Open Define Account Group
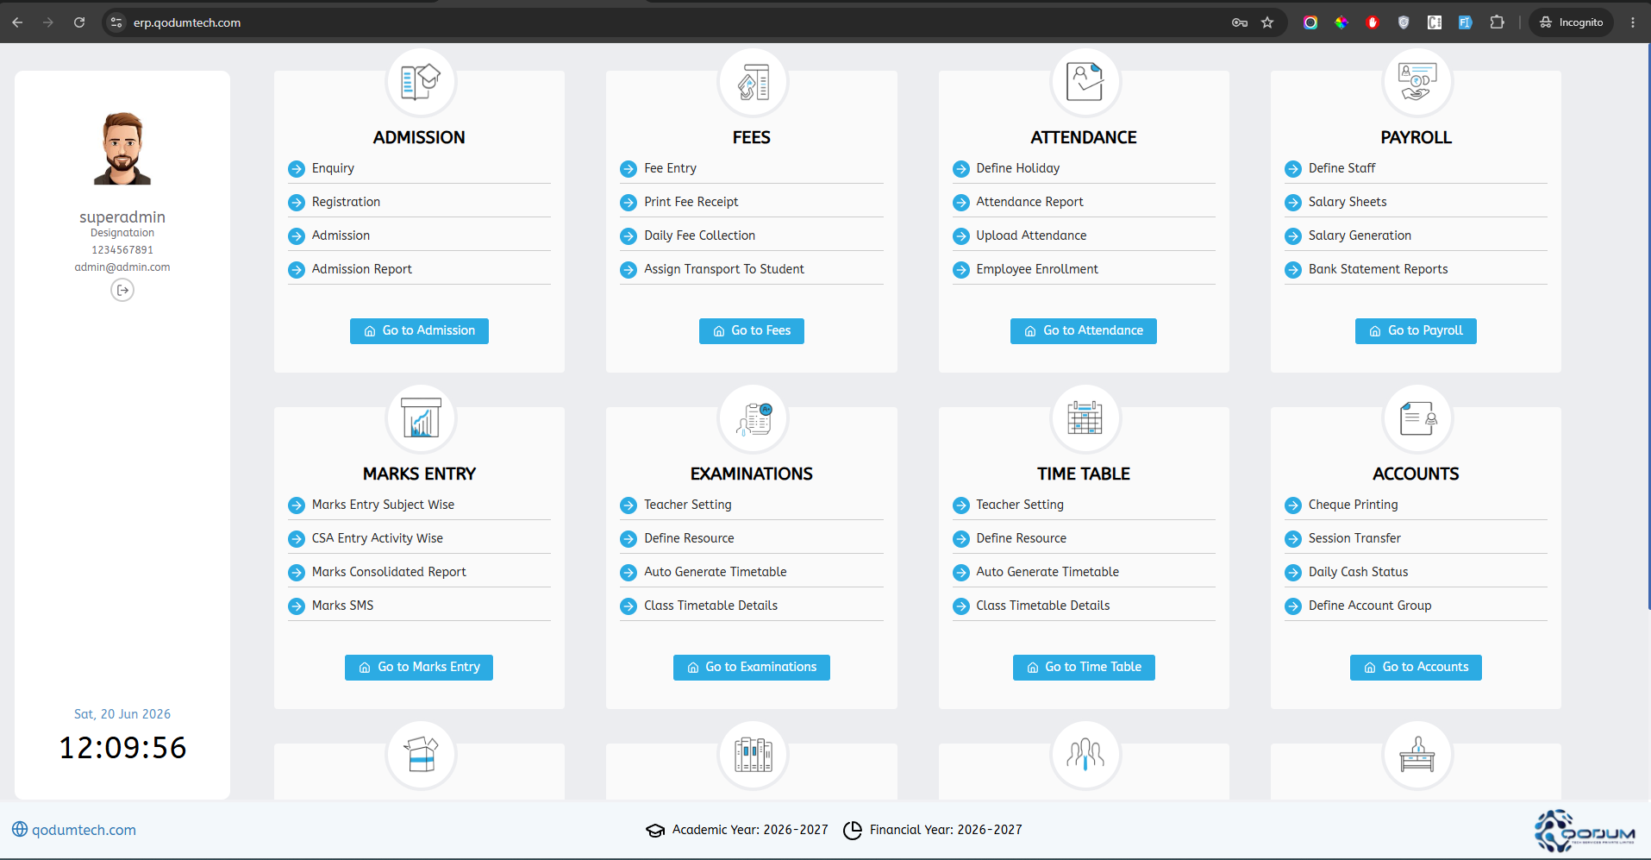The height and width of the screenshot is (860, 1651). (x=1370, y=606)
